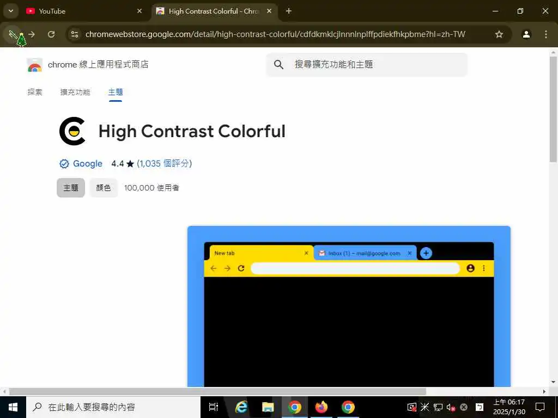This screenshot has height=418, width=558.
Task: Click the Chrome Web Store logo
Action: (x=34, y=65)
